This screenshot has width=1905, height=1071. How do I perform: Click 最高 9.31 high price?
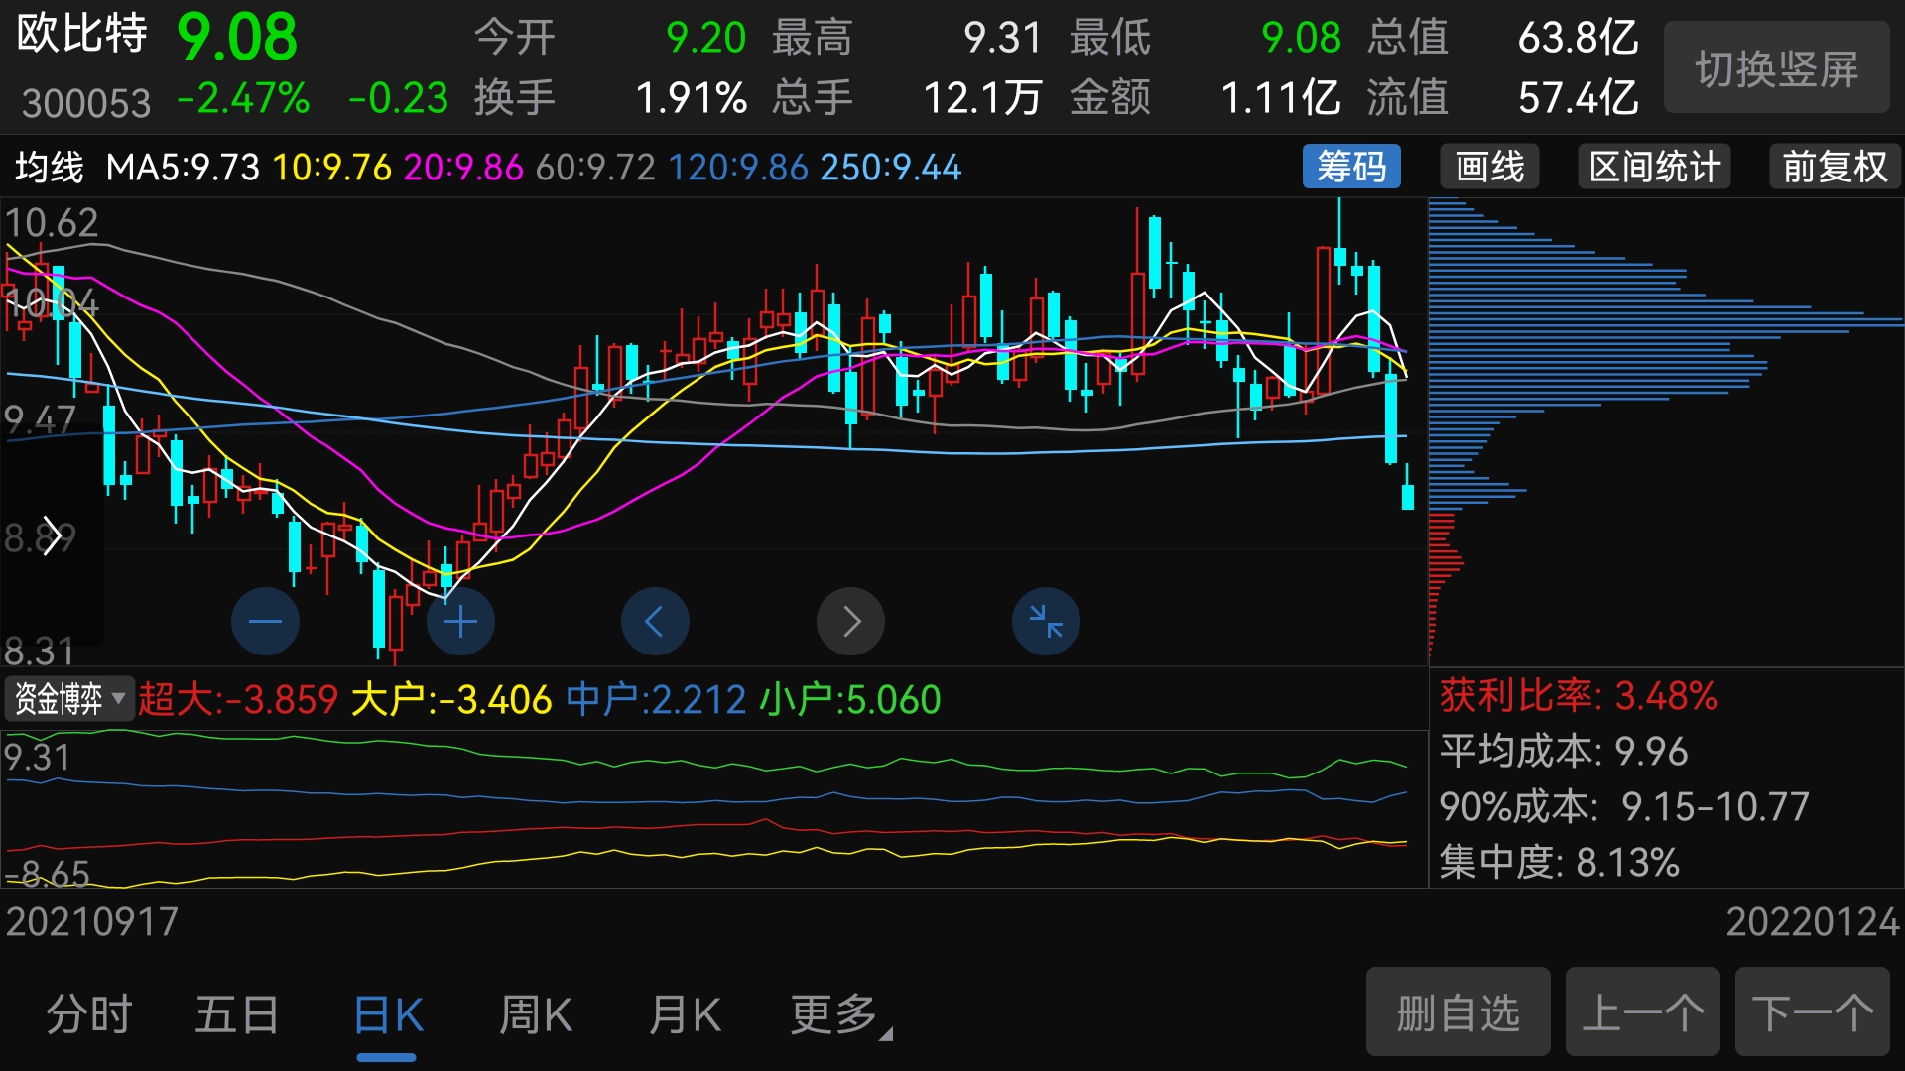pyautogui.click(x=908, y=38)
